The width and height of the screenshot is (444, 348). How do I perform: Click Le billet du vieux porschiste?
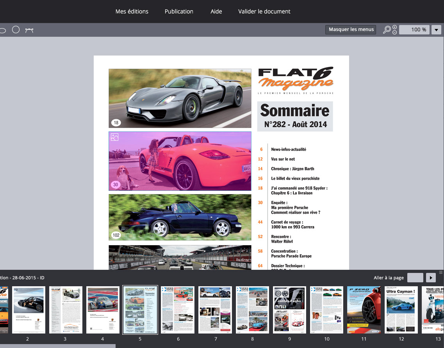pyautogui.click(x=295, y=178)
